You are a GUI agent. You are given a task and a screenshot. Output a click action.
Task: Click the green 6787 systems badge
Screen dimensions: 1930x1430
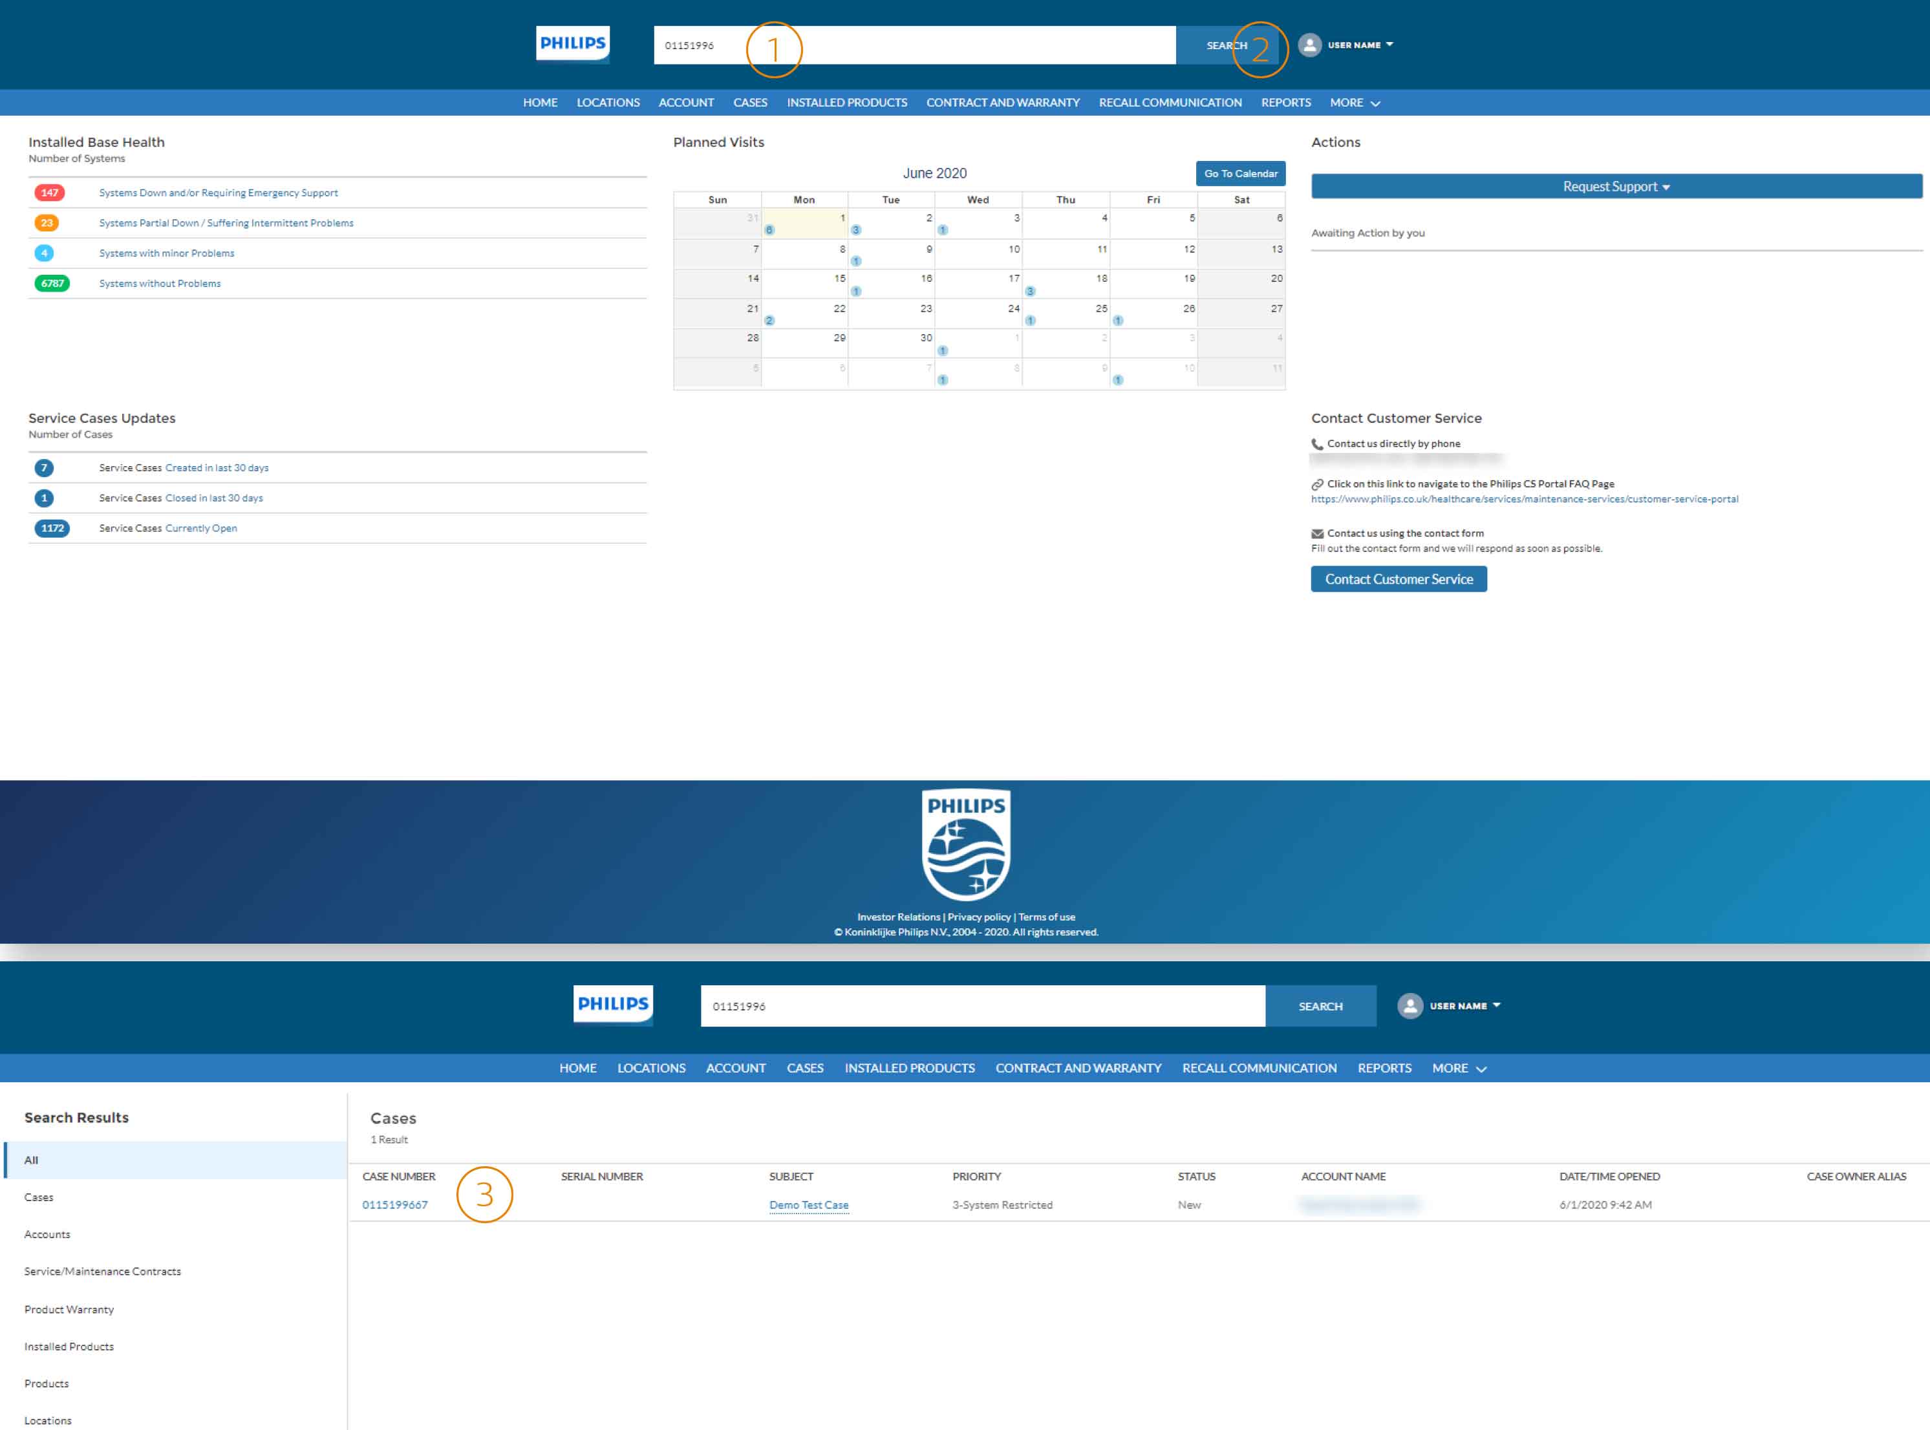click(x=52, y=284)
